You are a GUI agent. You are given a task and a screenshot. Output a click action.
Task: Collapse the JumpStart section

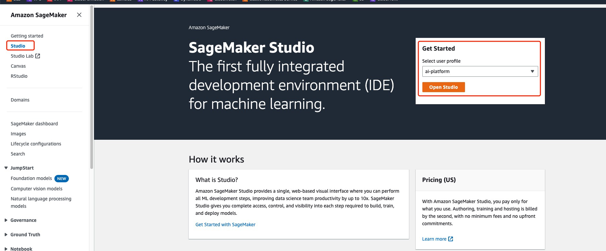pos(6,168)
